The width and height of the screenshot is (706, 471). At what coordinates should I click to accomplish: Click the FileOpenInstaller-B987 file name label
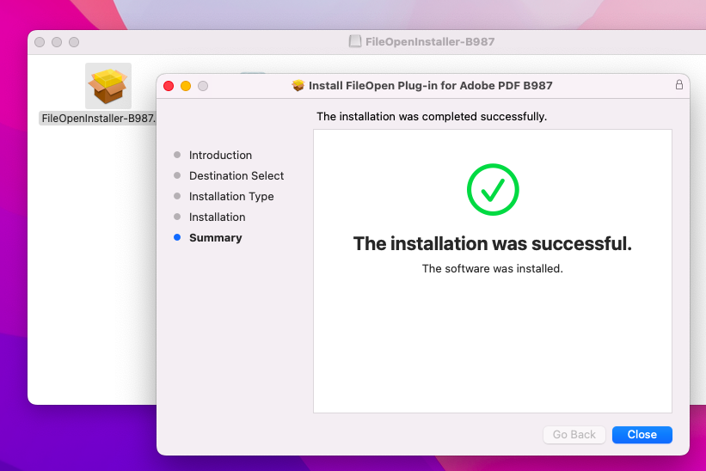[98, 119]
